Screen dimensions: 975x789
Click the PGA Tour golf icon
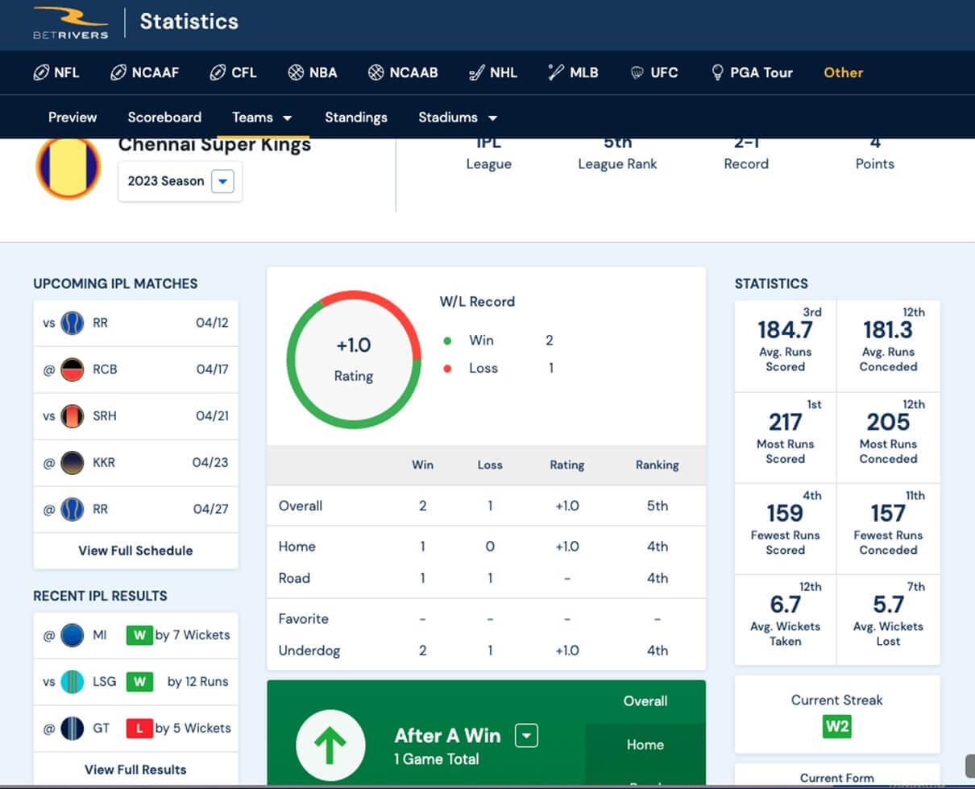(x=717, y=72)
